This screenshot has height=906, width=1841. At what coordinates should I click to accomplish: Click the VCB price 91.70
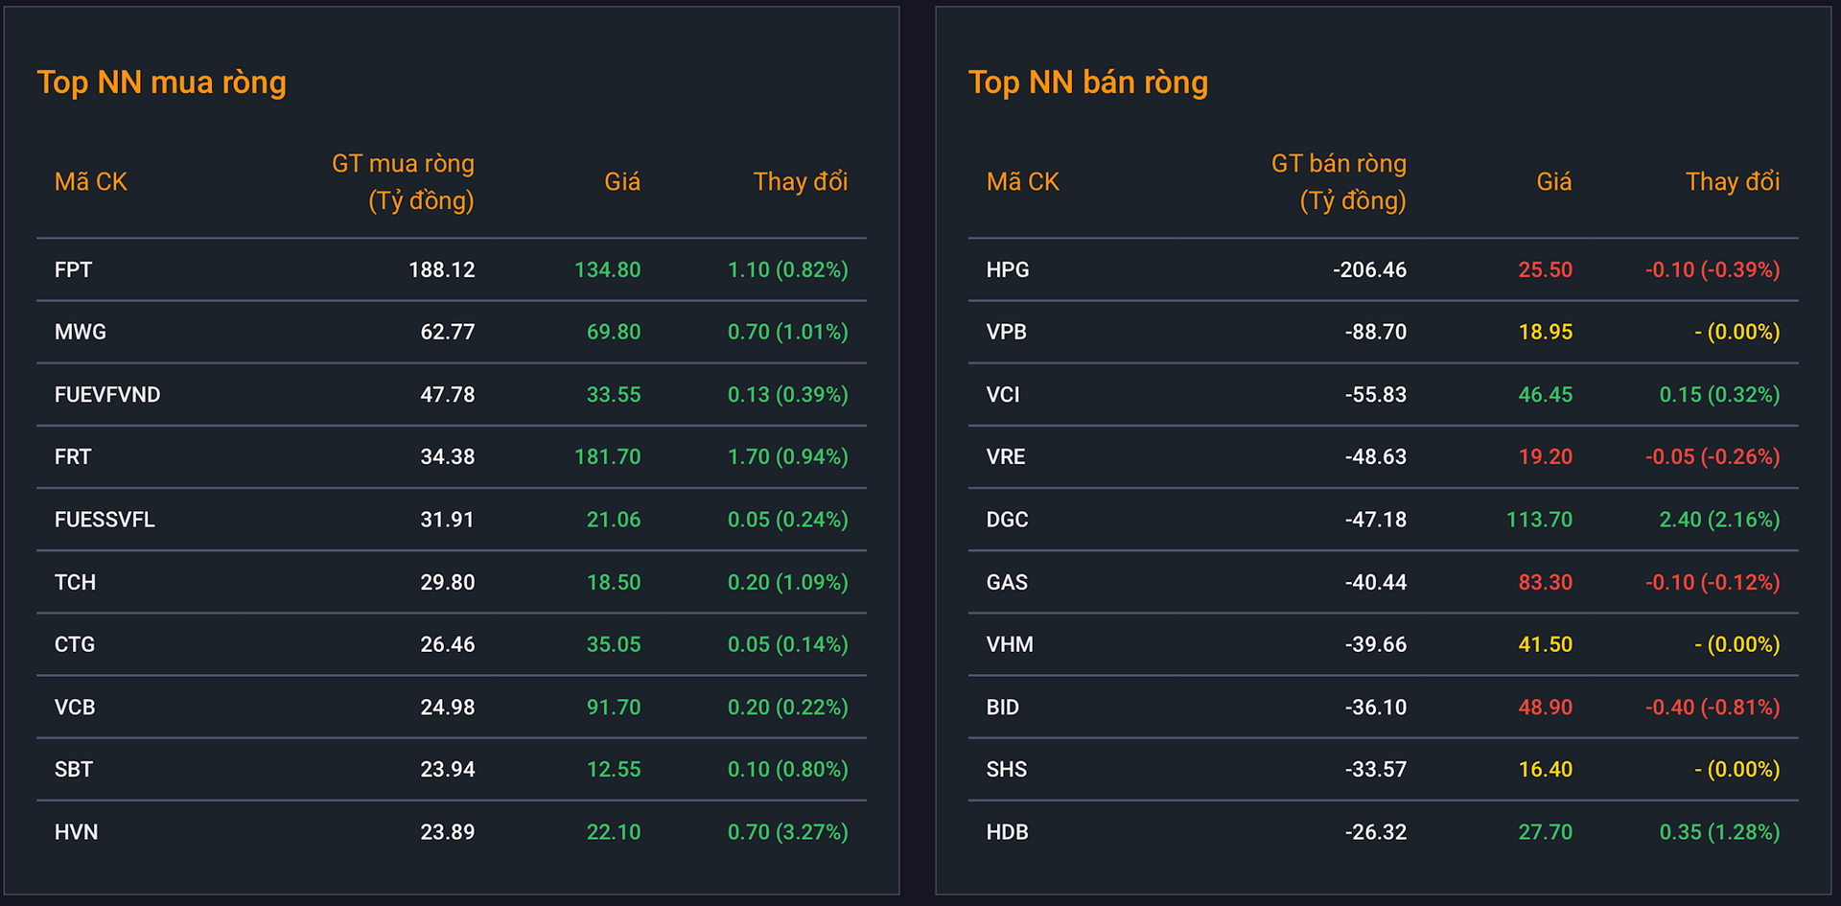tap(614, 708)
